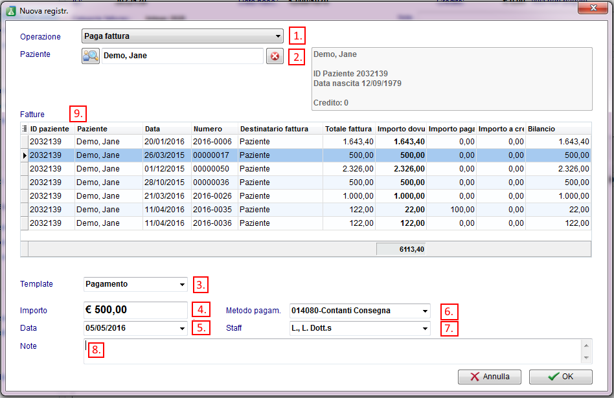This screenshot has width=614, height=398.
Task: Click the row selector of invoice 2016-0036
Action: (x=25, y=223)
